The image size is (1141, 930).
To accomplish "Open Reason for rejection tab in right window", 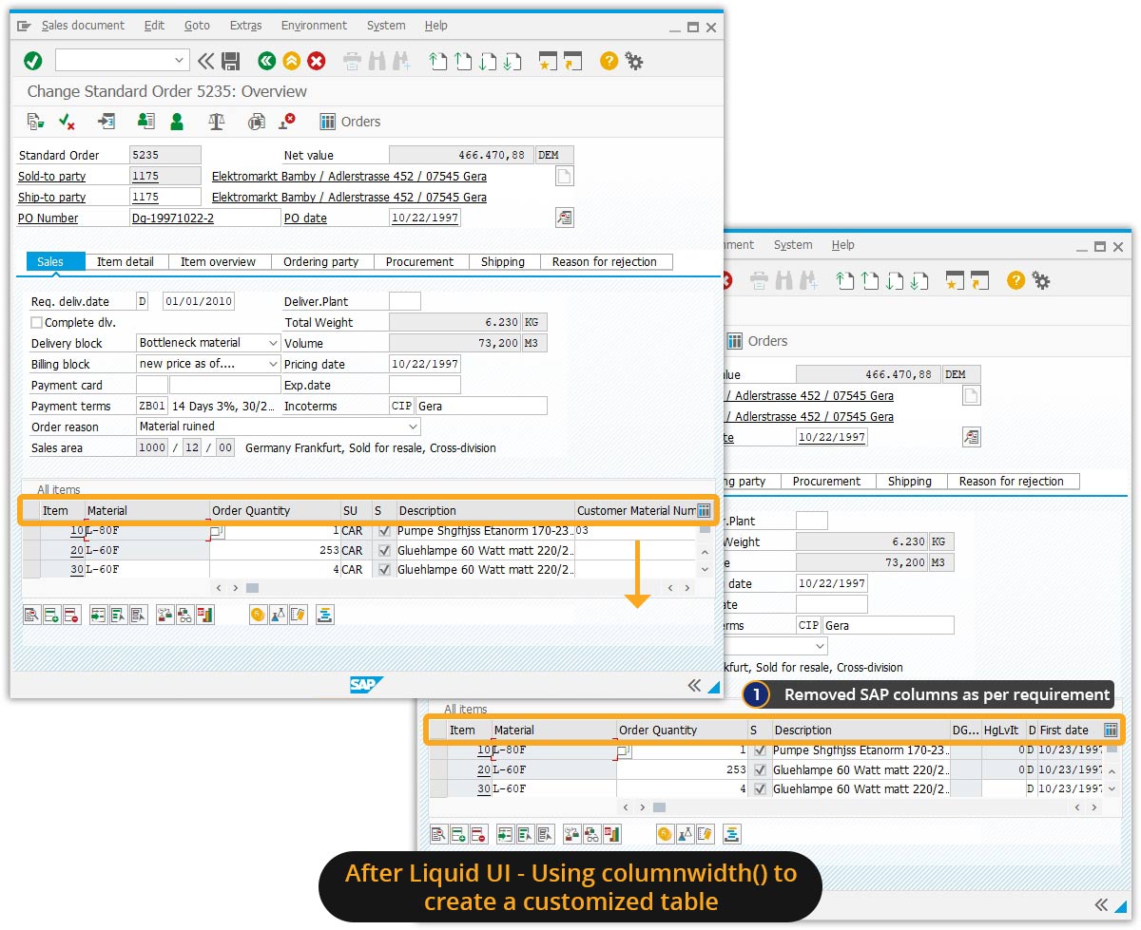I will (x=1012, y=482).
